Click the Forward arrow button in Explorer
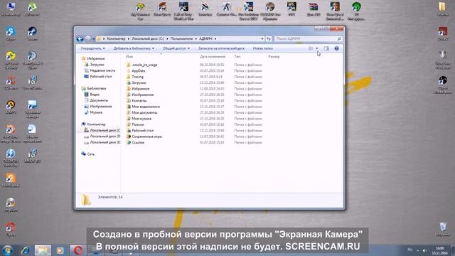Viewport: 455px width, 256px height. (x=88, y=38)
